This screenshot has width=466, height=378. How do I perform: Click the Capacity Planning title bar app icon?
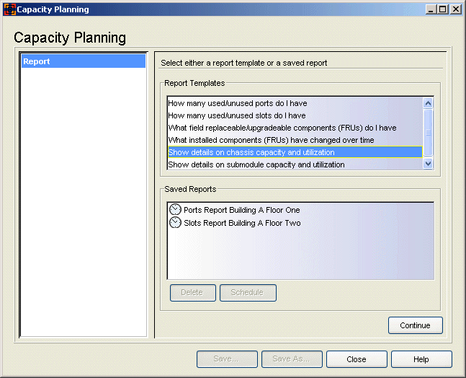(x=9, y=9)
